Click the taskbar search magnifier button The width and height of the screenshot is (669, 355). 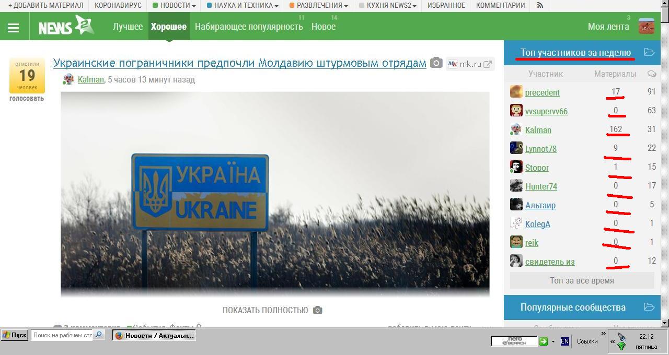[99, 335]
